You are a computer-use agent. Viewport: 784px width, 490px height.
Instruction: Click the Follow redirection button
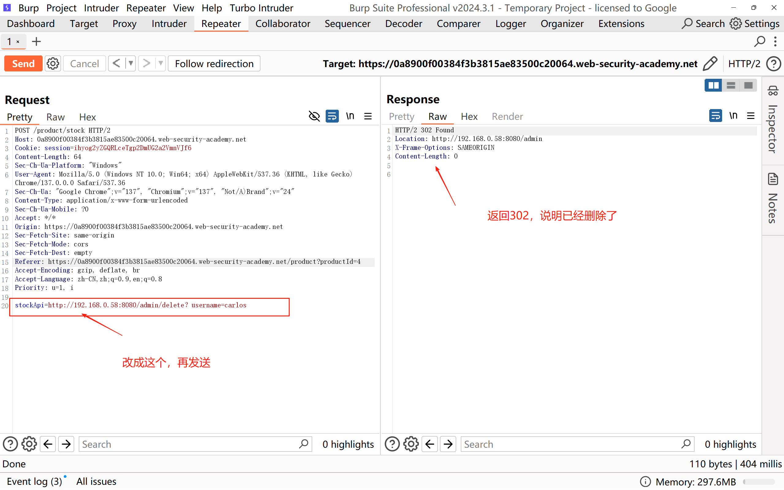point(214,63)
